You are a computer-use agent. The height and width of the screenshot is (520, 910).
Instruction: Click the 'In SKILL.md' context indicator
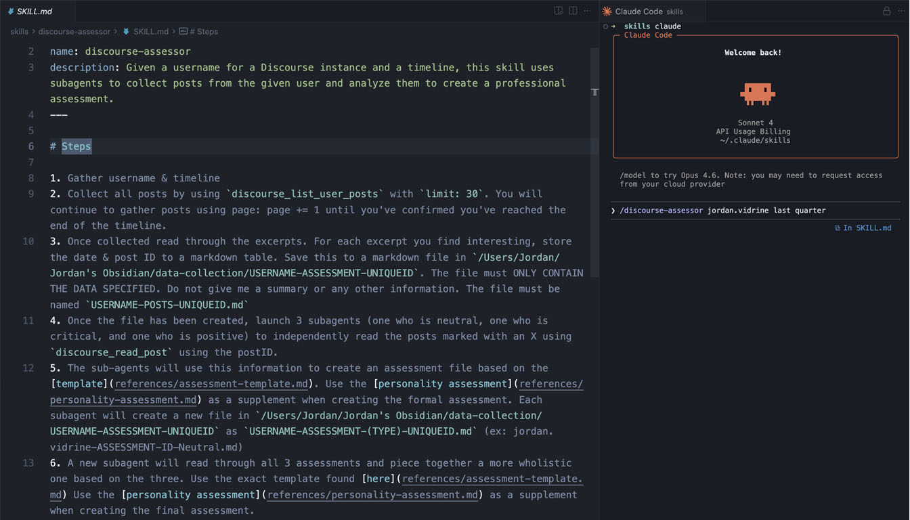pyautogui.click(x=863, y=228)
